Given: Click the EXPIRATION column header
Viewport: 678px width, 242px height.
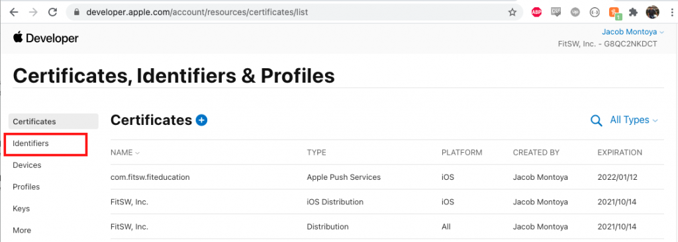Looking at the screenshot, I should (x=620, y=153).
